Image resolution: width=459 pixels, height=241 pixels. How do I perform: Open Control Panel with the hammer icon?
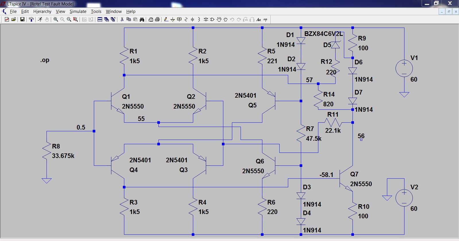[31, 20]
